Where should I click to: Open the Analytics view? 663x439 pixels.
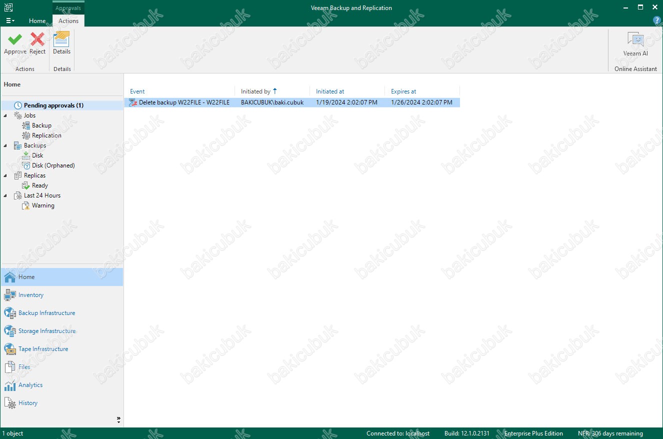pos(30,385)
